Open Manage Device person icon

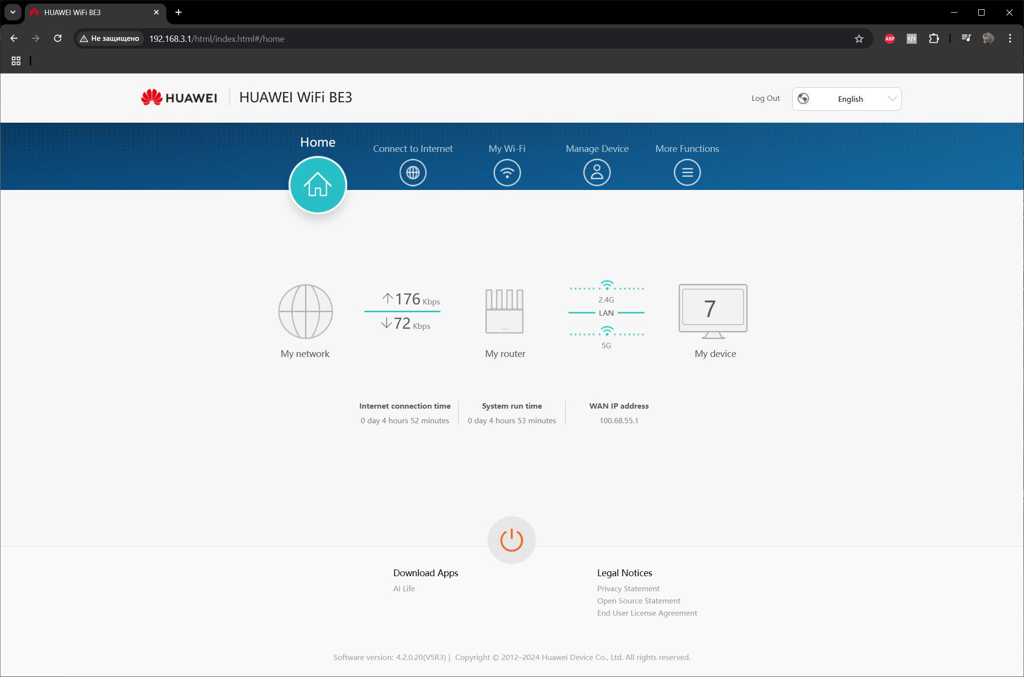[x=597, y=172]
